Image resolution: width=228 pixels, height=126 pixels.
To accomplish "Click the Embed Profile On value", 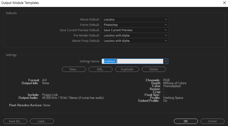I will pos(165,101).
